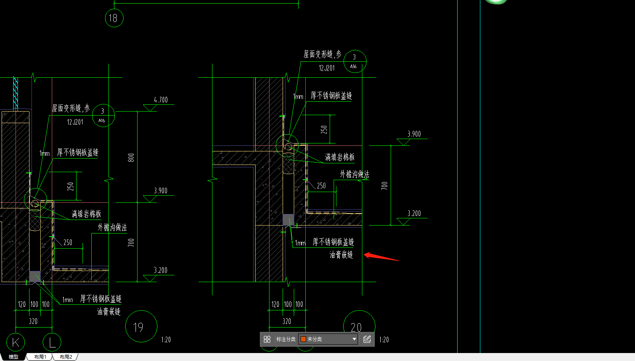Screen dimensions: 635x361
Task: Click the 800 vertical dimension text
Action: point(131,158)
